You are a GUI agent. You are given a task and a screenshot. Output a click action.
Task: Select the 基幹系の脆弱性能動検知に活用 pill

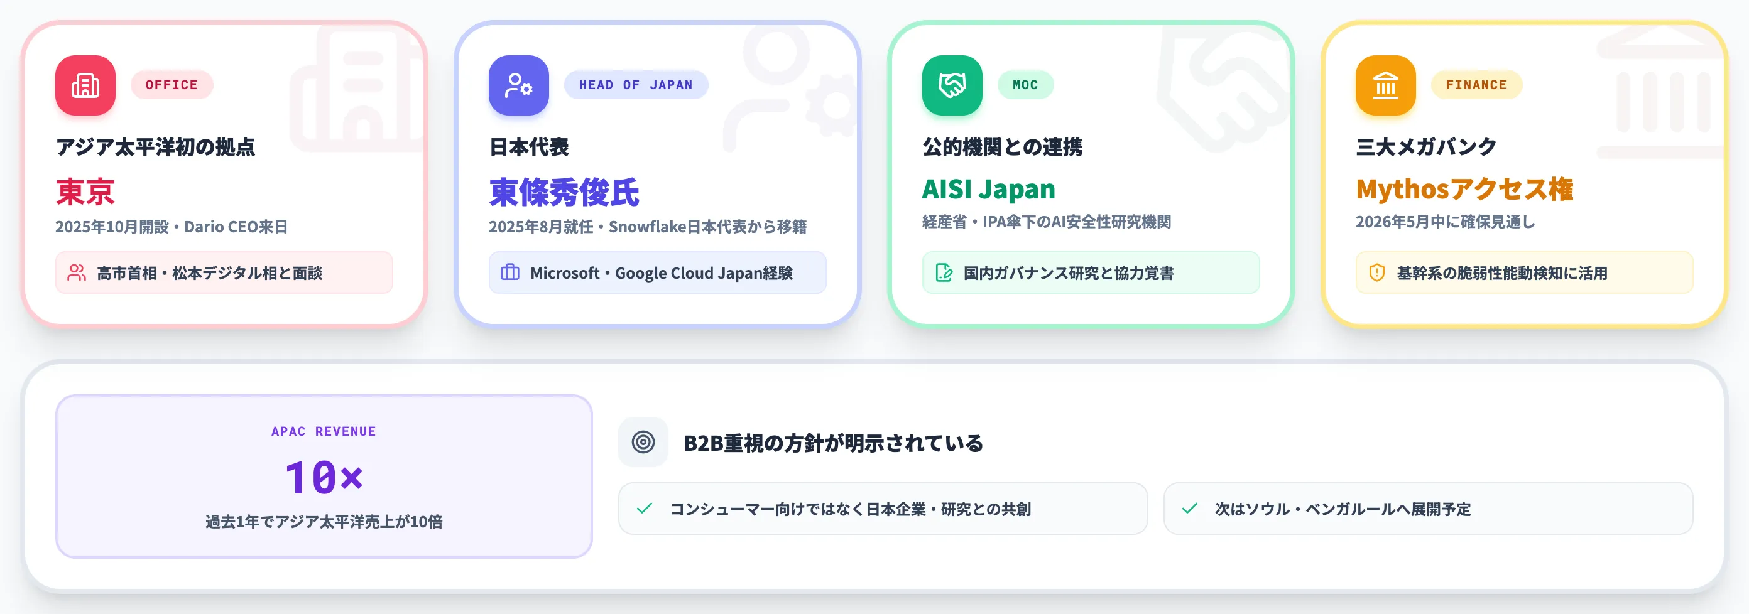click(1524, 272)
